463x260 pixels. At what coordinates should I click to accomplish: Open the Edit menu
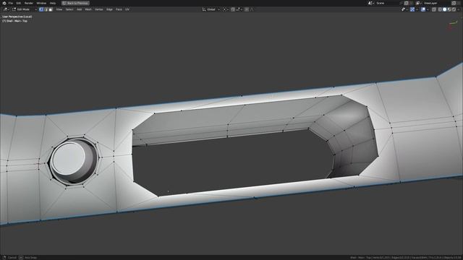19,3
